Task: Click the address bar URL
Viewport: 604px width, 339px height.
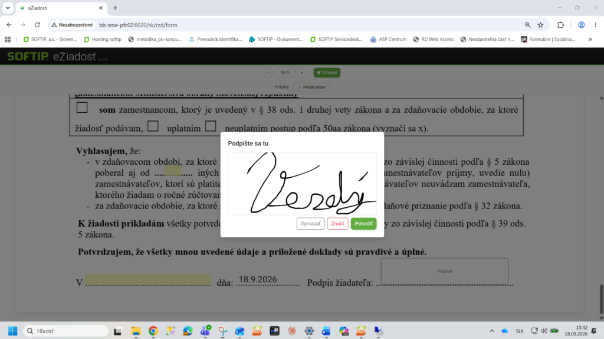Action: click(138, 25)
